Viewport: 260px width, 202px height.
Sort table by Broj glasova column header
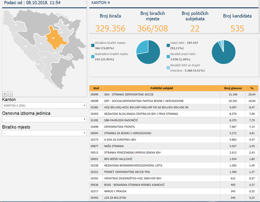[233, 88]
